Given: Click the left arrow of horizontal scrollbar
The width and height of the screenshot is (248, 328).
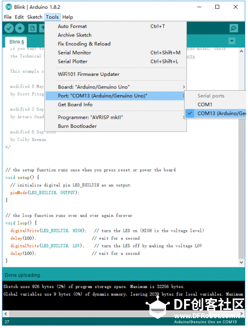Looking at the screenshot, I should tap(5, 314).
